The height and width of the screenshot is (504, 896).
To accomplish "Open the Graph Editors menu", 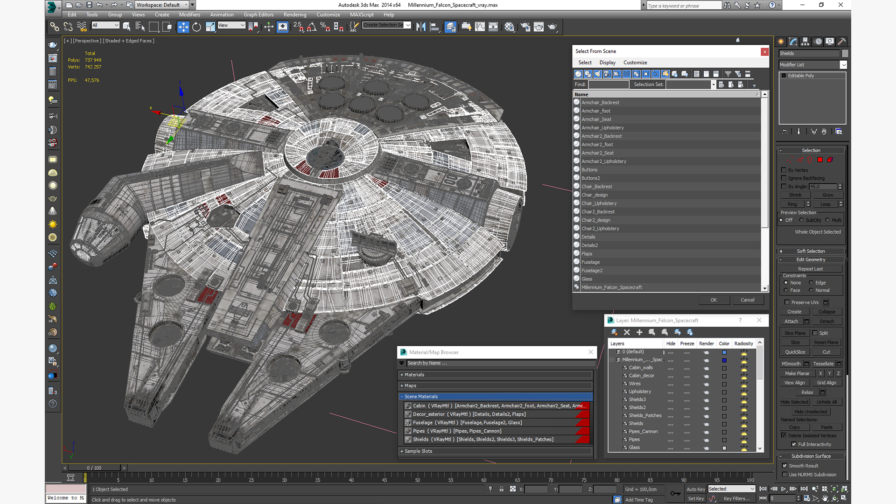I will 259,14.
